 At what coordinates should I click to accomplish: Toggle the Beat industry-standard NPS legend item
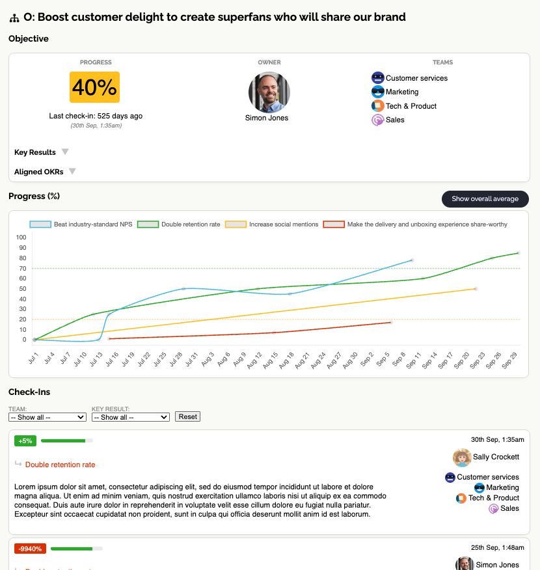(39, 224)
